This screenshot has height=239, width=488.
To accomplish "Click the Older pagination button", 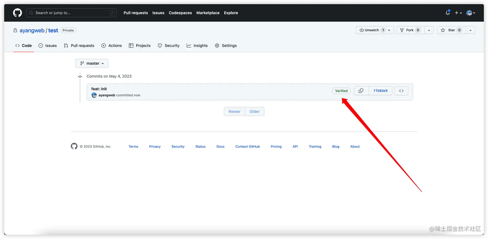I will pos(255,112).
